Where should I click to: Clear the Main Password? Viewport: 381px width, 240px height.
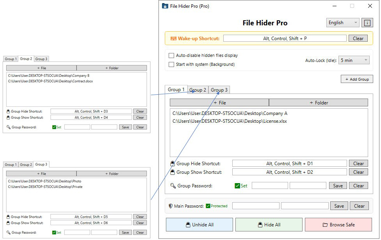359,206
